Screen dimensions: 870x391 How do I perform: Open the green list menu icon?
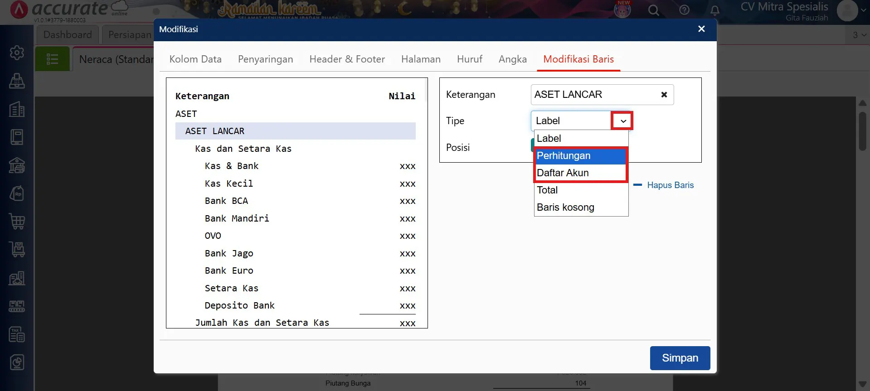tap(53, 59)
